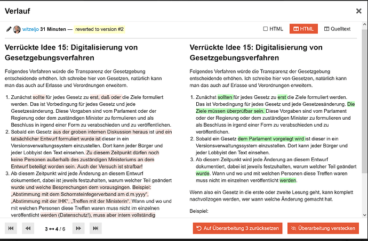Screen dimensions: 368x241
Task: Go to first revision
Action: pos(11,228)
